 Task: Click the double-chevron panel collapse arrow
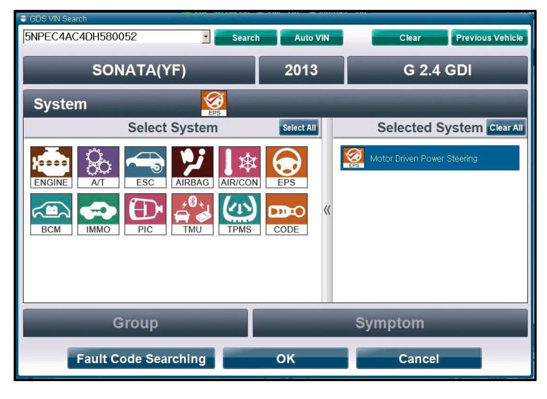click(x=327, y=210)
